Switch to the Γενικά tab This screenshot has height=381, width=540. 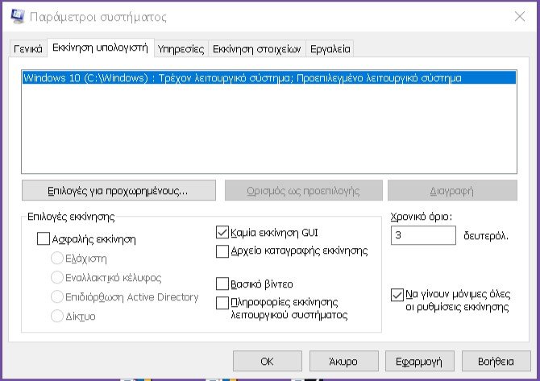click(27, 49)
